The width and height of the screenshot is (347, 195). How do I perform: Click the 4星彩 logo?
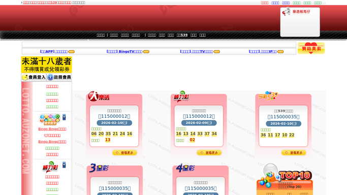185,168
